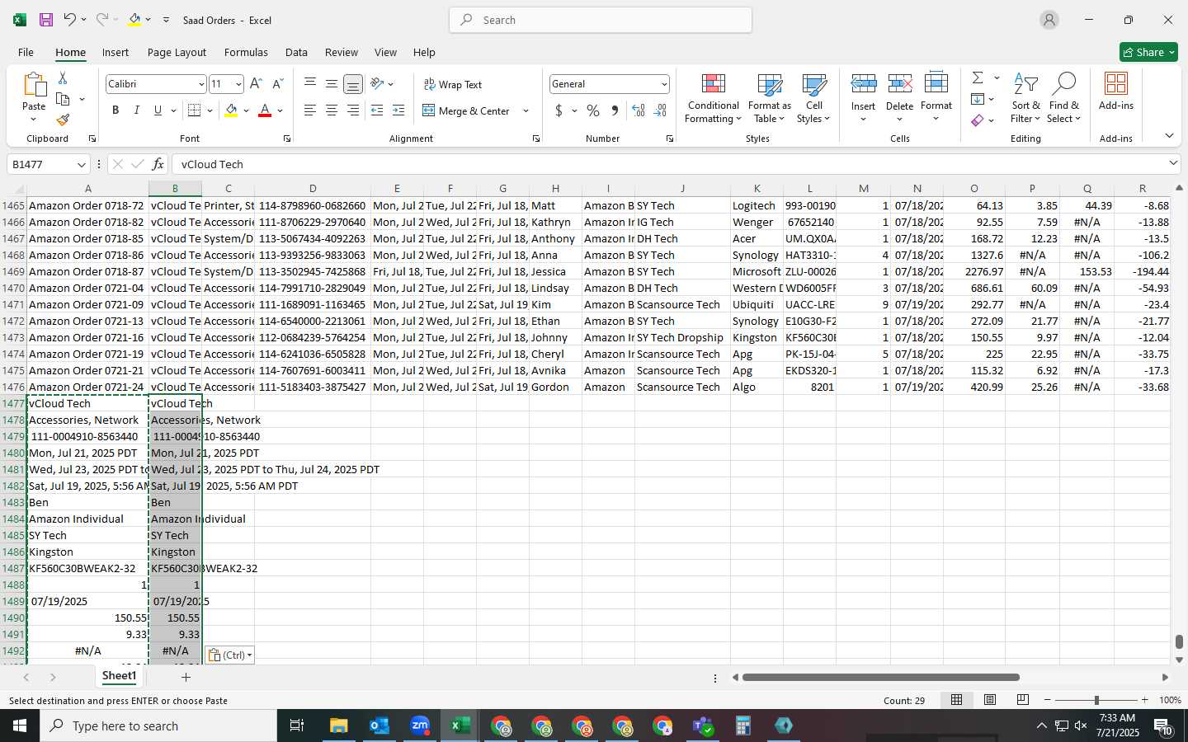Click Insert Function fx icon
This screenshot has height=742, width=1188.
(158, 164)
